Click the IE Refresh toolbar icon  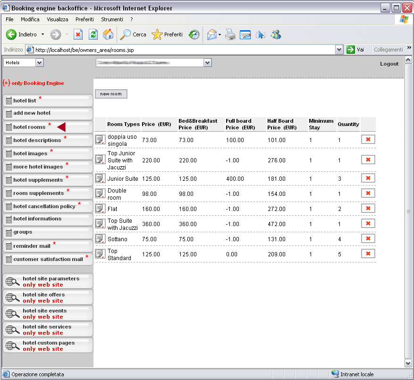pyautogui.click(x=93, y=34)
